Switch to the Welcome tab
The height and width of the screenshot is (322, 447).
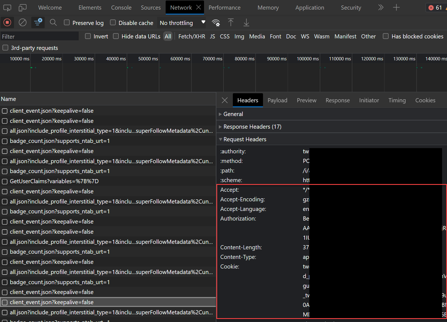click(x=50, y=8)
